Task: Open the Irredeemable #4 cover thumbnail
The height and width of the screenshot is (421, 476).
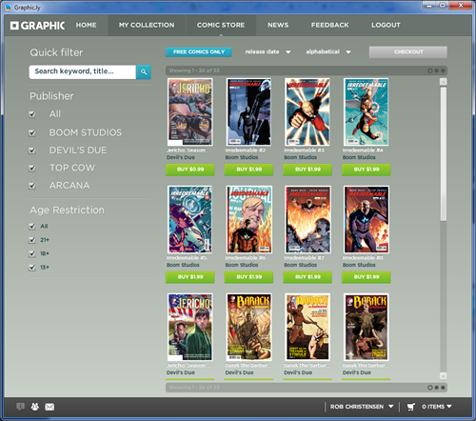Action: (x=367, y=111)
